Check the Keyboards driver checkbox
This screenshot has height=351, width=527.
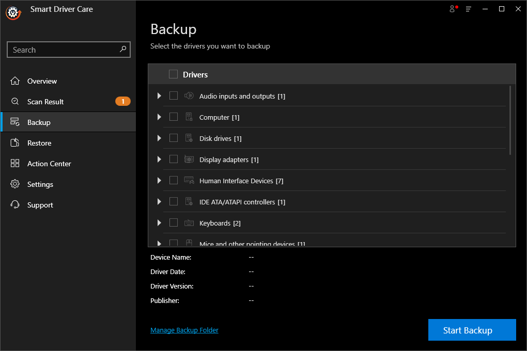pyautogui.click(x=174, y=222)
